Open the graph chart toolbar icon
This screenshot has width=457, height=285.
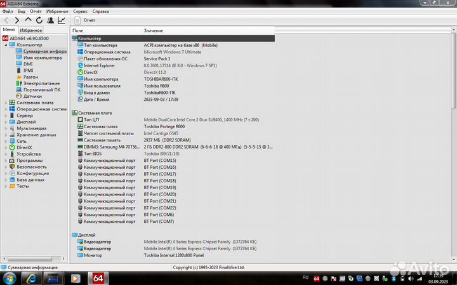[62, 20]
